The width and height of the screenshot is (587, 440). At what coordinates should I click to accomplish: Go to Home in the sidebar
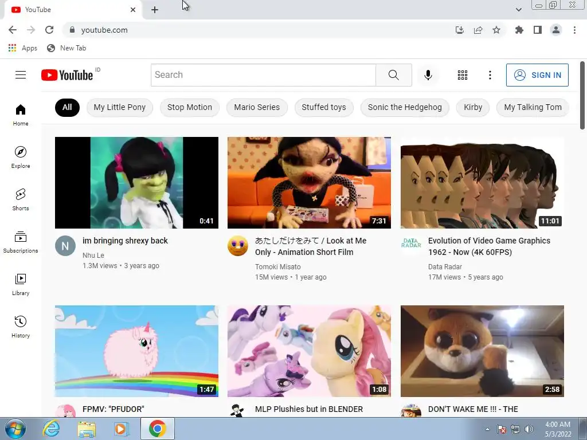21,115
